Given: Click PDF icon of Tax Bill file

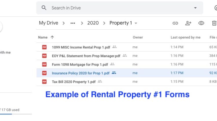Looking at the screenshot, I should [x=44, y=82].
